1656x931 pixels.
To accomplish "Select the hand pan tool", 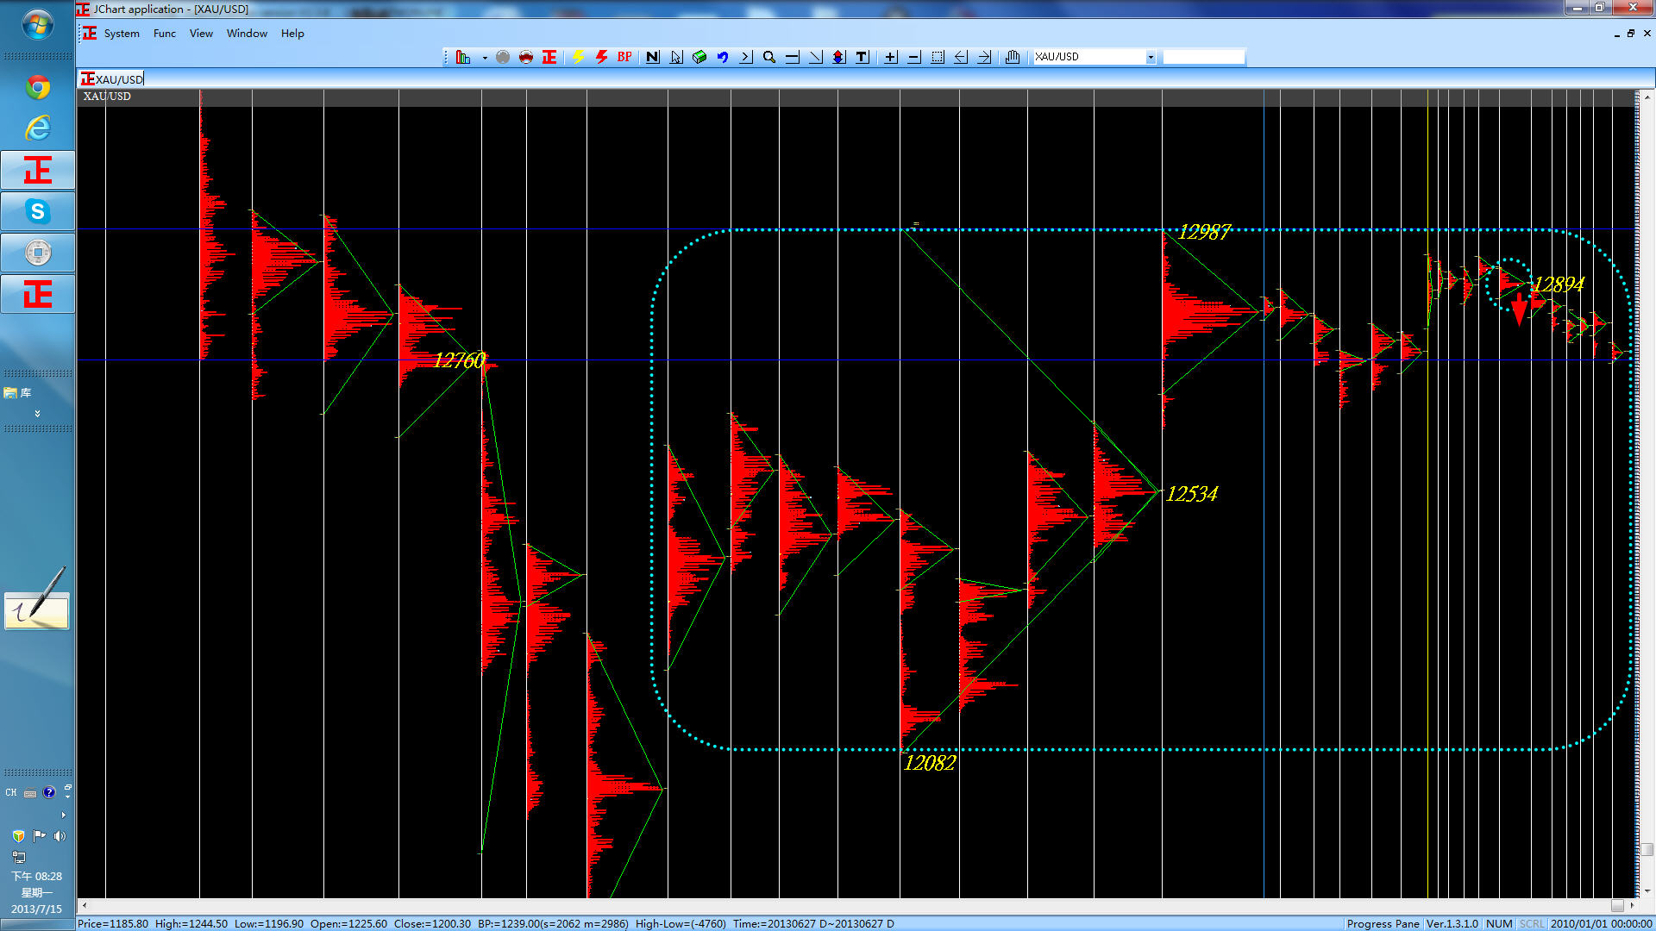I will pos(1013,57).
